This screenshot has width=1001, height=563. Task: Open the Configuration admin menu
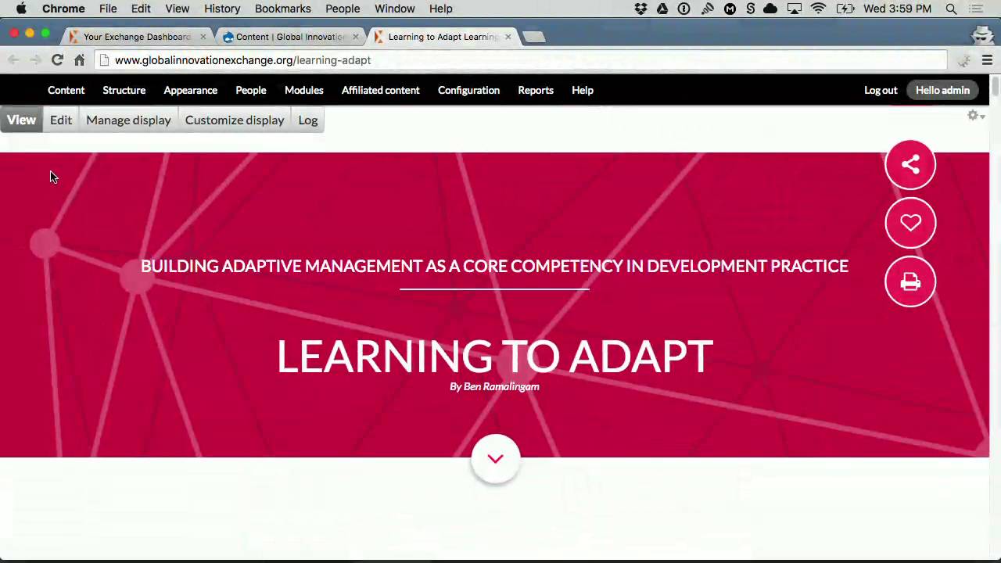coord(468,90)
